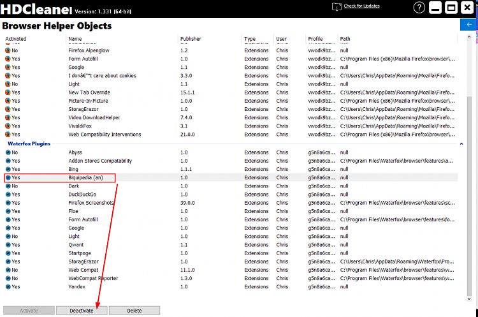Select the 'Floe' extension name
The width and height of the screenshot is (478, 317).
coord(73,211)
